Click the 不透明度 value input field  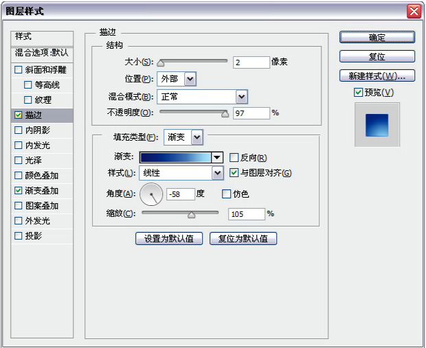click(251, 113)
